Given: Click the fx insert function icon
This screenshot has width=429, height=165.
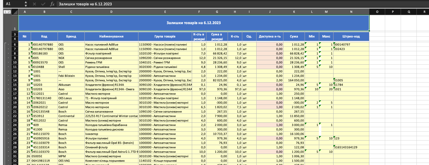Looking at the screenshot, I should tap(52, 4).
